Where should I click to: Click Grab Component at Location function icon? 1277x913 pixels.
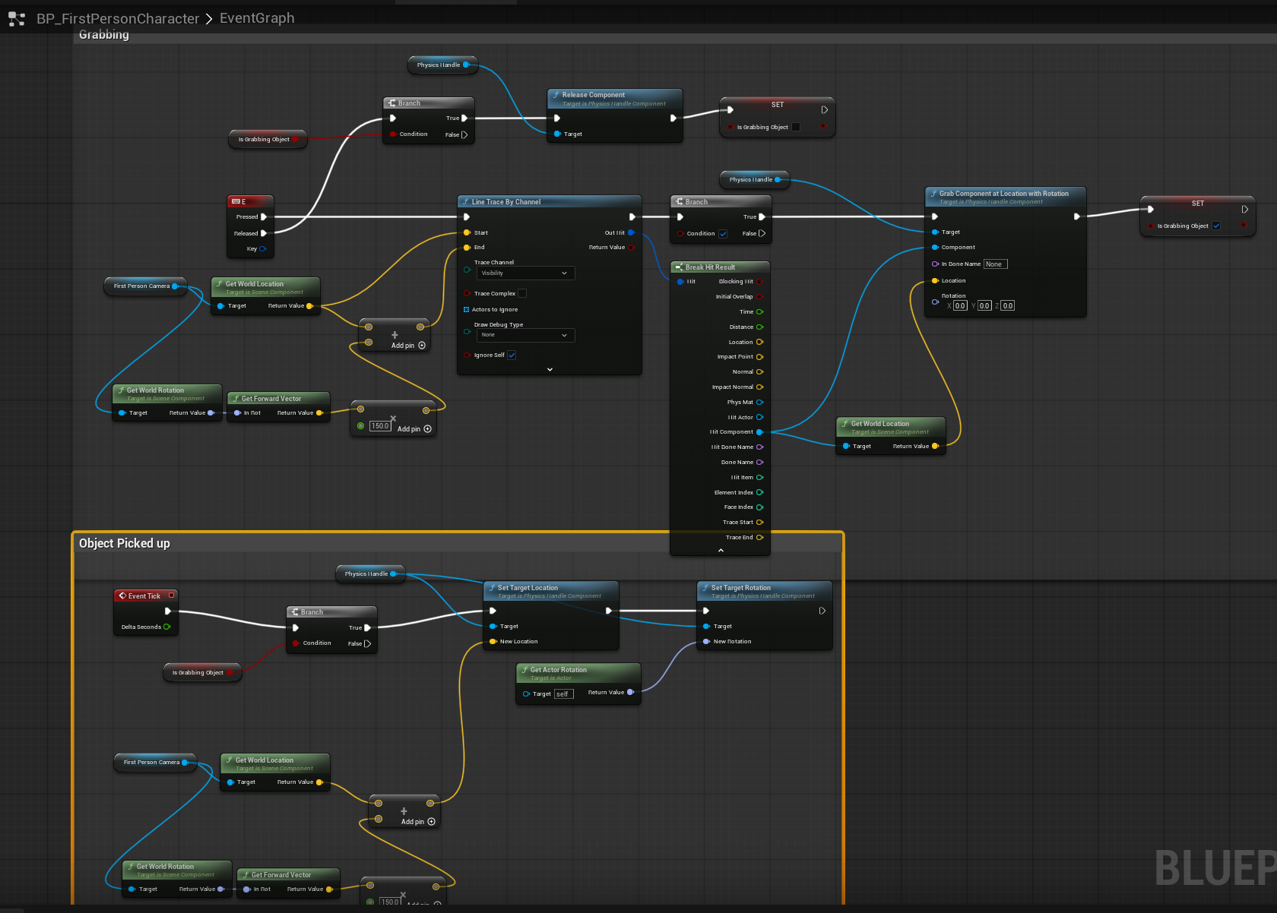[933, 194]
